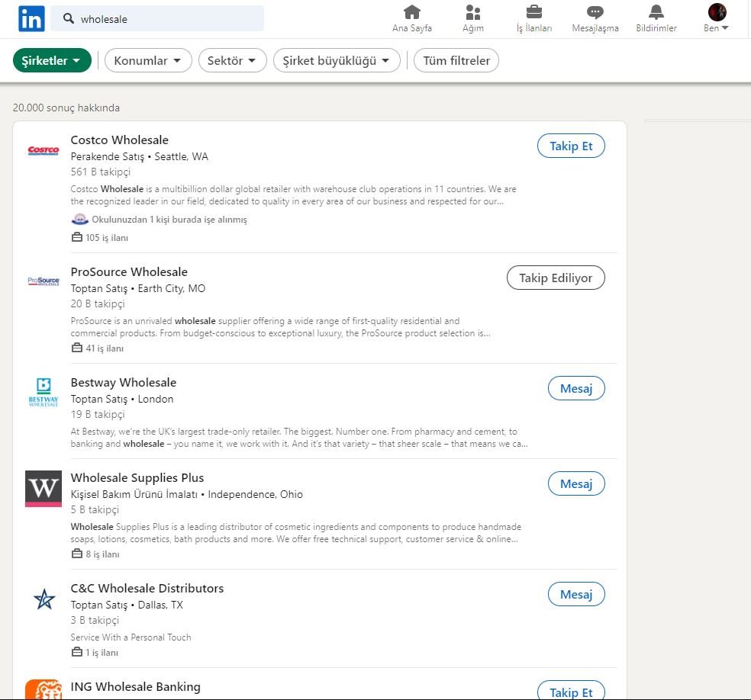The height and width of the screenshot is (700, 751).
Task: Open Mesajlaşma chat bubble icon
Action: (595, 11)
